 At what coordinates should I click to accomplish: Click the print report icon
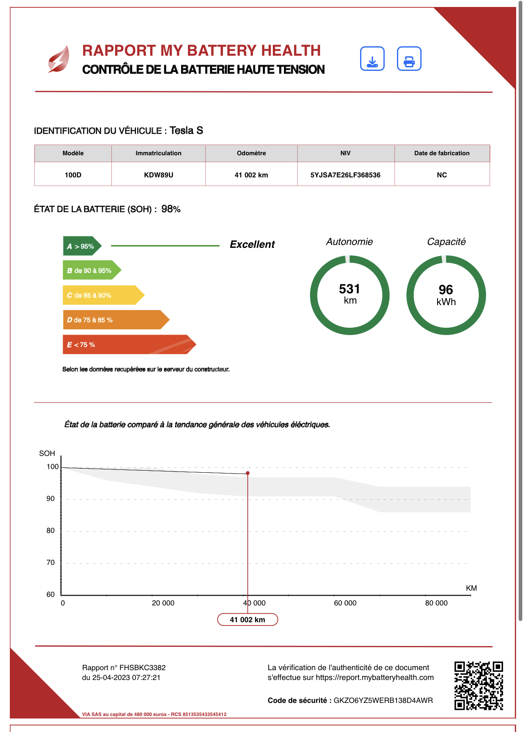[x=409, y=59]
